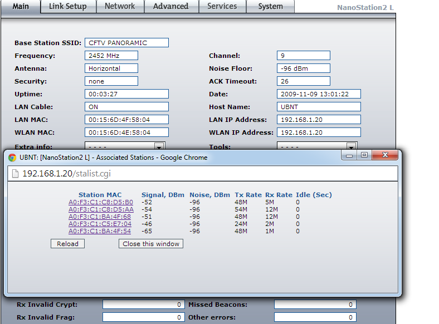Click the Host Name UBNT field
Viewport: 439px width, 324px height.
319,107
